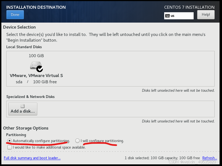Click the VMware, VMware Virtual S disk name
Viewport: 222px width, 166px height.
pyautogui.click(x=36, y=76)
